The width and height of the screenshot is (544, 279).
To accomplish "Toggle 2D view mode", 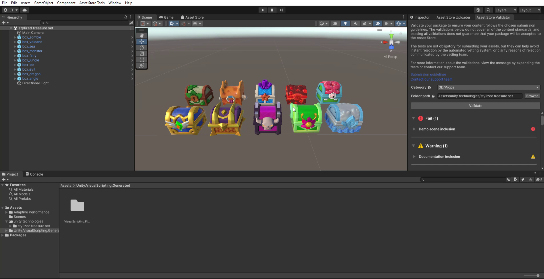I will [335, 23].
